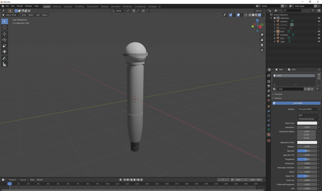Image resolution: width=322 pixels, height=191 pixels.
Task: Open the Object Mode dropdown
Action: coord(11,15)
